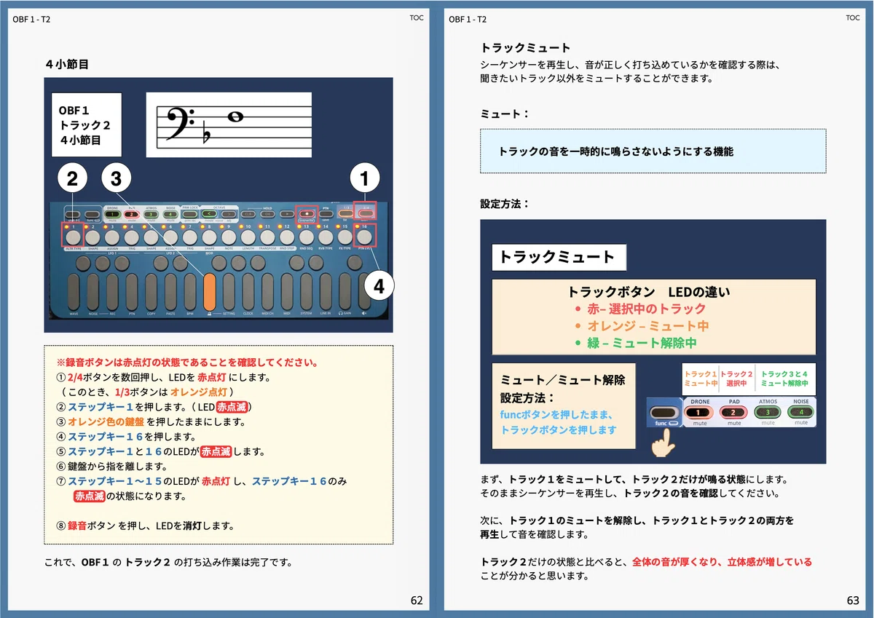Open the TOC link on page 62
Image resolution: width=874 pixels, height=618 pixels.
pyautogui.click(x=417, y=17)
